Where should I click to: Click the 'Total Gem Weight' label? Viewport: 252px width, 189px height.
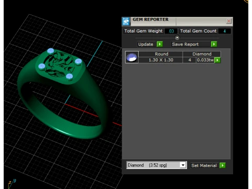[143, 31]
